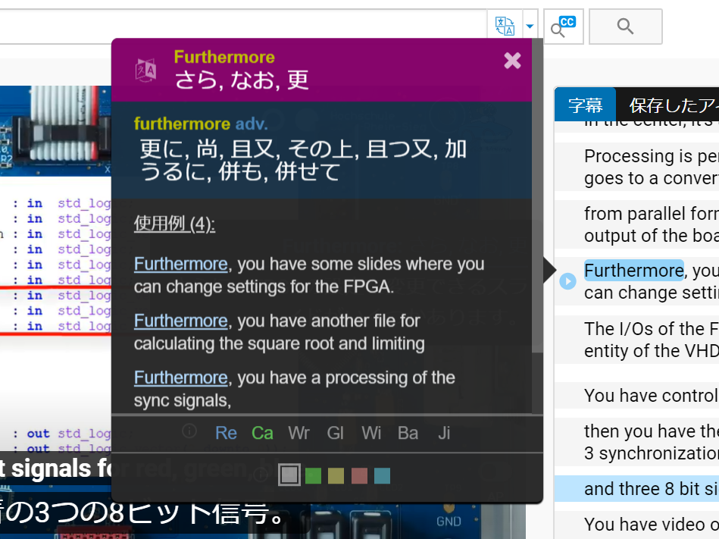
Task: Open the Wr dictionary shortcut
Action: click(299, 433)
